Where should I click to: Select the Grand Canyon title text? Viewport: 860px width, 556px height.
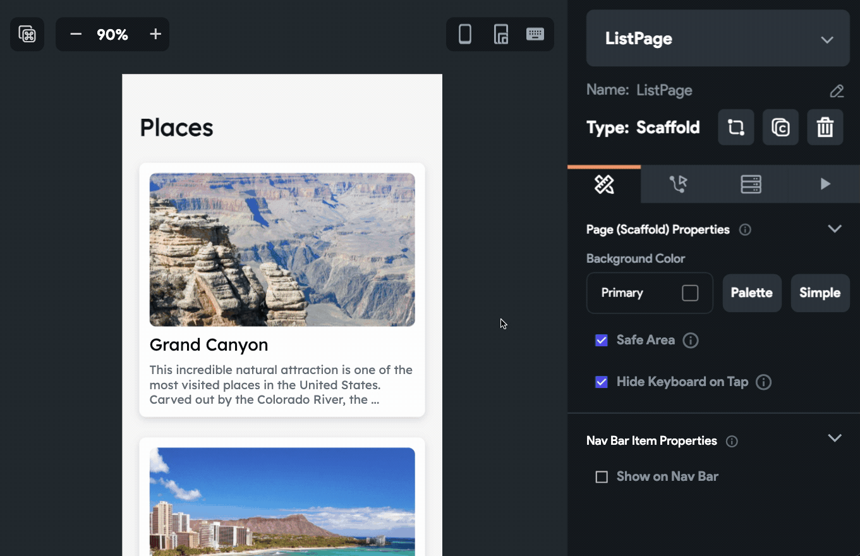pyautogui.click(x=209, y=345)
